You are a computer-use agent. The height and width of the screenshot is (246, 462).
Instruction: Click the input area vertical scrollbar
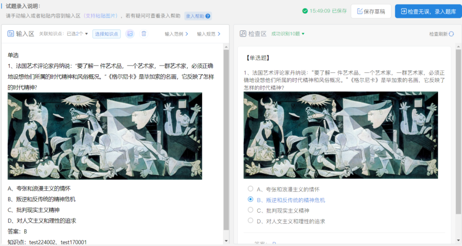point(226,140)
